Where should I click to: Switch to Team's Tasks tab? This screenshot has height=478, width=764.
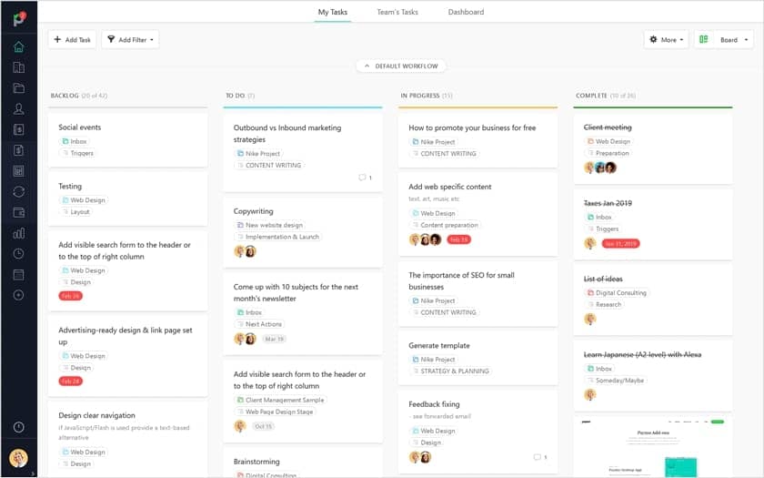399,13
